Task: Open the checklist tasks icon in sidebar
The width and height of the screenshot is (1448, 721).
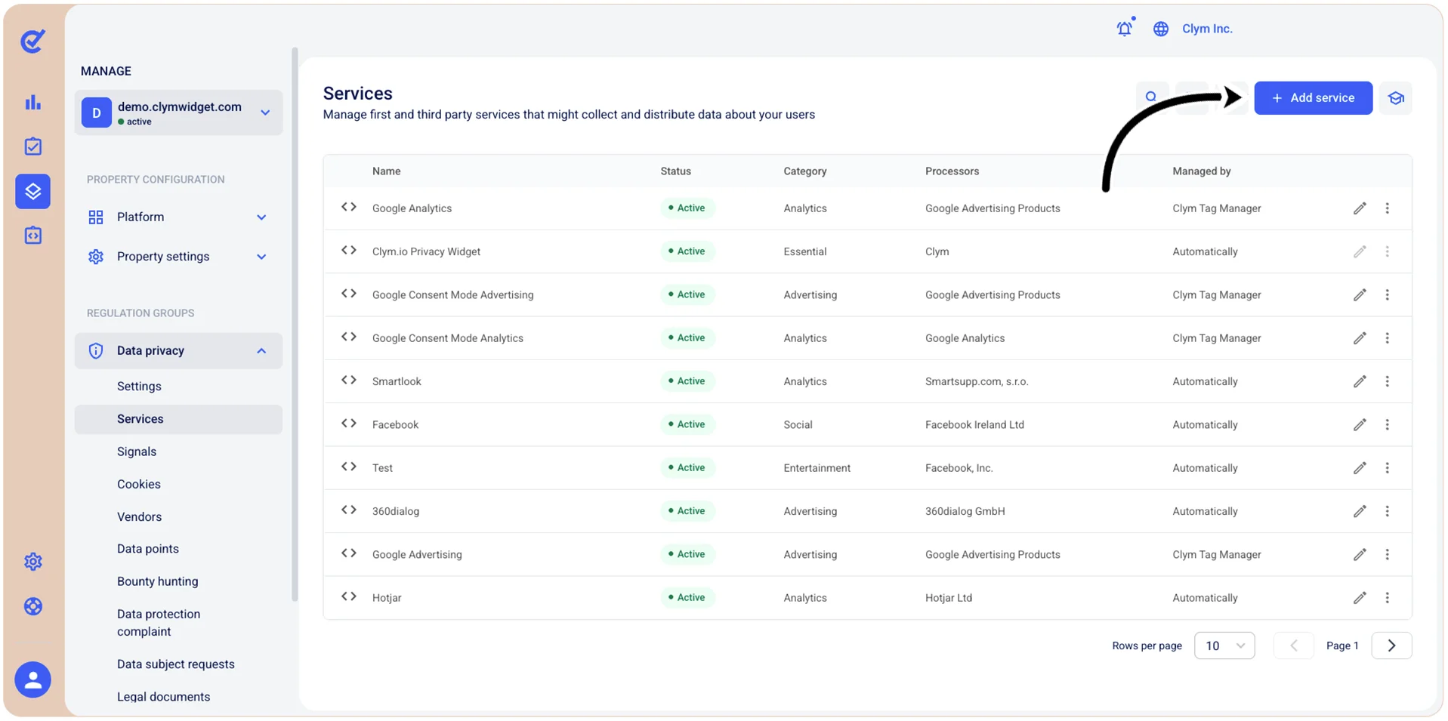Action: point(32,146)
